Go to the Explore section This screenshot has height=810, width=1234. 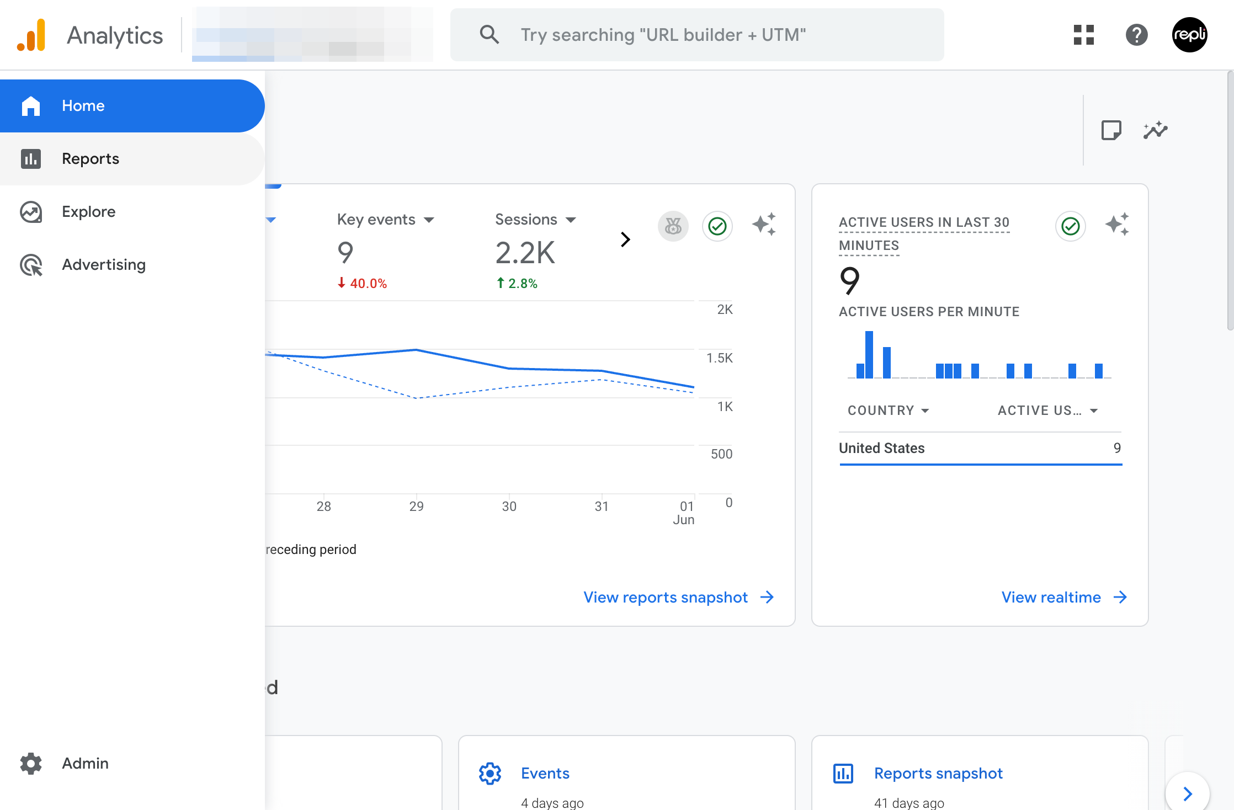pos(132,212)
